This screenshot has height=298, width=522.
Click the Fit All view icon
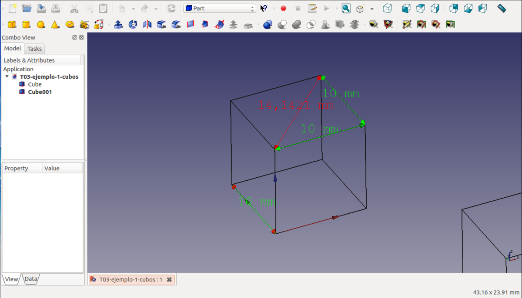[x=346, y=8]
